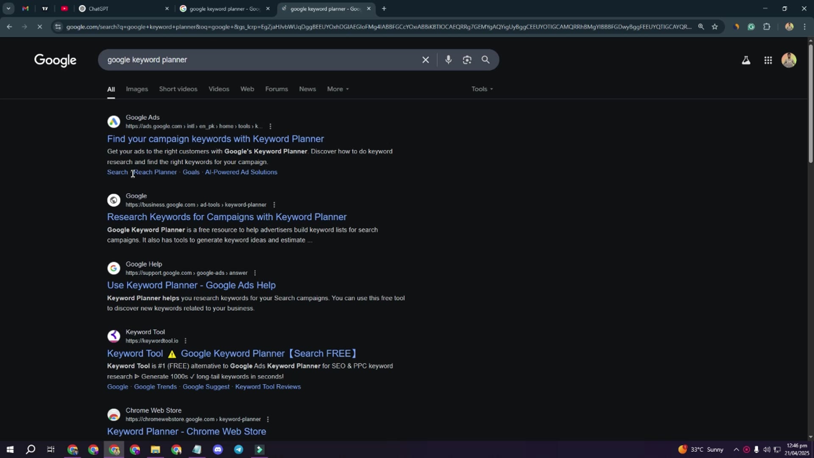The height and width of the screenshot is (458, 814).
Task: Open the Google Trends sitelink
Action: (x=155, y=387)
